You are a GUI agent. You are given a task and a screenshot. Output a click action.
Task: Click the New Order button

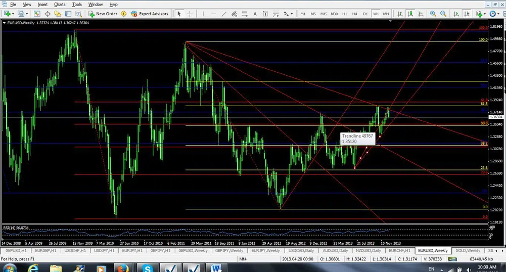point(103,14)
